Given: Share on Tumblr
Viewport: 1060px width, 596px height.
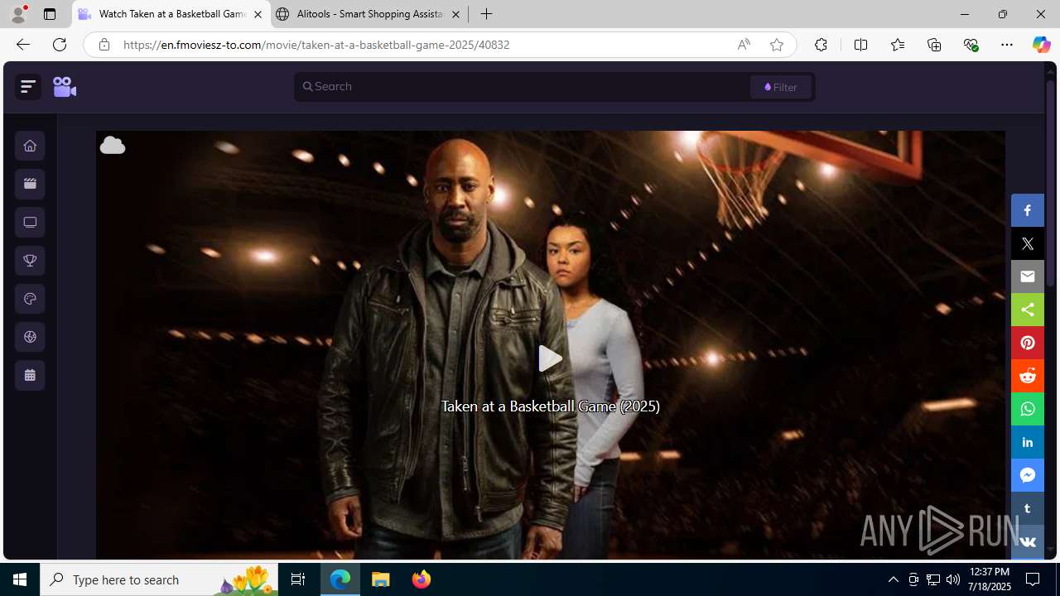Looking at the screenshot, I should click(x=1028, y=508).
